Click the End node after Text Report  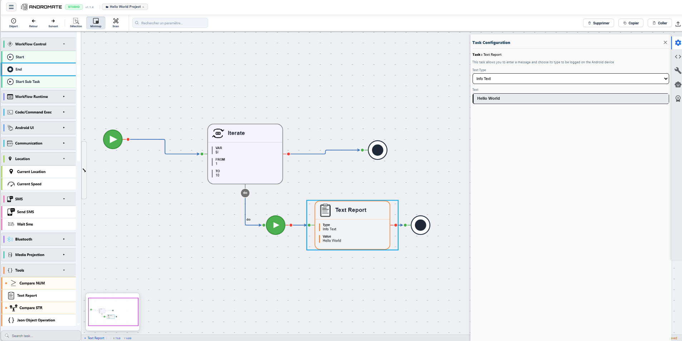click(420, 225)
